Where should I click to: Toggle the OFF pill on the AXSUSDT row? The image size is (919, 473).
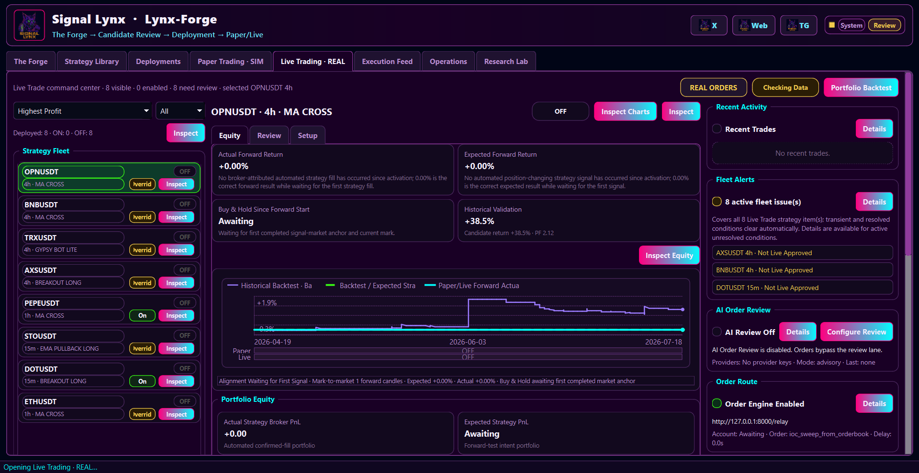tap(185, 270)
